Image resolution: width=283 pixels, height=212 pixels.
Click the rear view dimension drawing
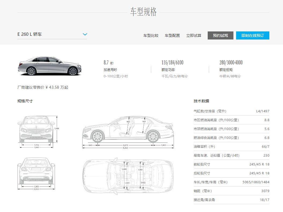coord(36,173)
